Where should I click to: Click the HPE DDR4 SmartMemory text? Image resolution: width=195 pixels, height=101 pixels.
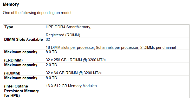[68, 27]
